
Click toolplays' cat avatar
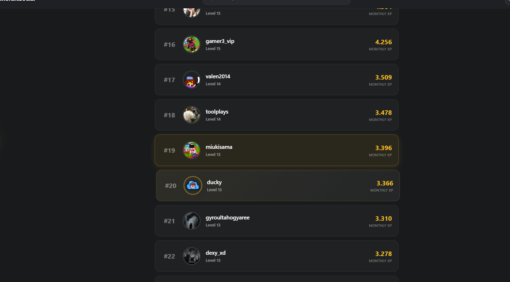click(x=192, y=115)
